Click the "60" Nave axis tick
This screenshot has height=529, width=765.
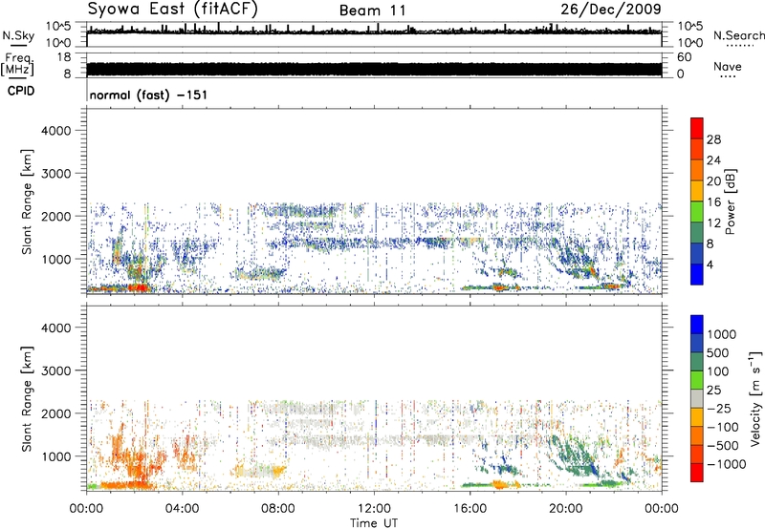point(685,57)
